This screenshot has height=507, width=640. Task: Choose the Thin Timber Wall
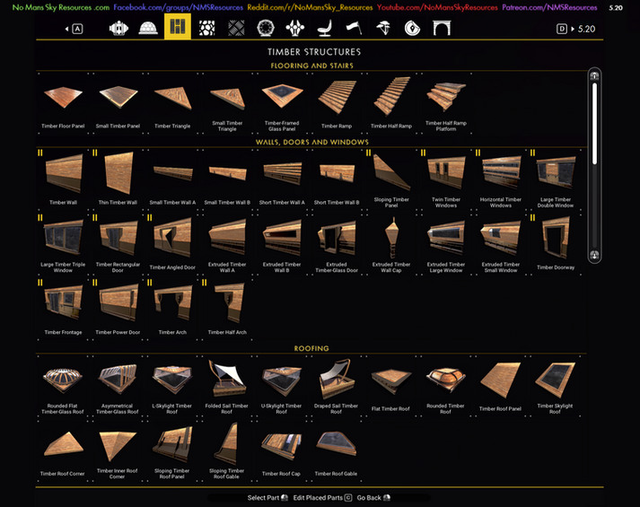pyautogui.click(x=118, y=179)
